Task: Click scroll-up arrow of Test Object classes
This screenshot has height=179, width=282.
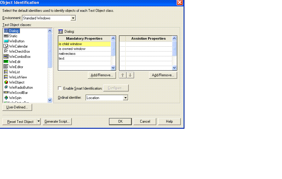Action: tap(50, 31)
